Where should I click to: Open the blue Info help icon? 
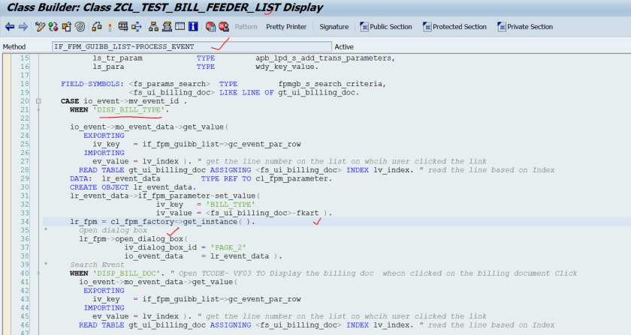[x=193, y=27]
